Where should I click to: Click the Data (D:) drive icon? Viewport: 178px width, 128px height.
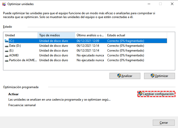(7, 46)
